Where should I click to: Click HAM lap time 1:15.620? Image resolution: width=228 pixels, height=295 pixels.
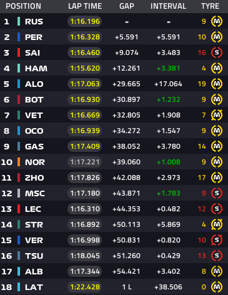[85, 68]
